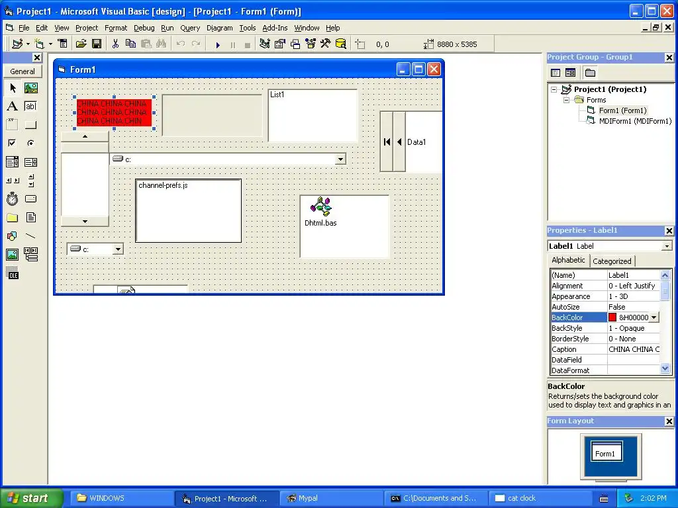
Task: Click the General tab header of the toolbox
Action: 23,71
